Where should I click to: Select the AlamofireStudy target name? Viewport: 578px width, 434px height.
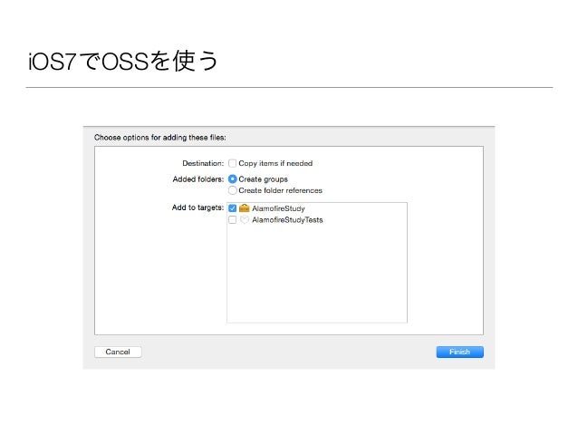click(x=278, y=208)
